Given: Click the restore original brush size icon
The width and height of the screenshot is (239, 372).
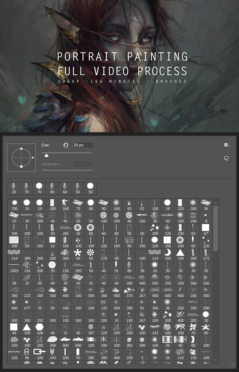Looking at the screenshot, I should pos(66,145).
